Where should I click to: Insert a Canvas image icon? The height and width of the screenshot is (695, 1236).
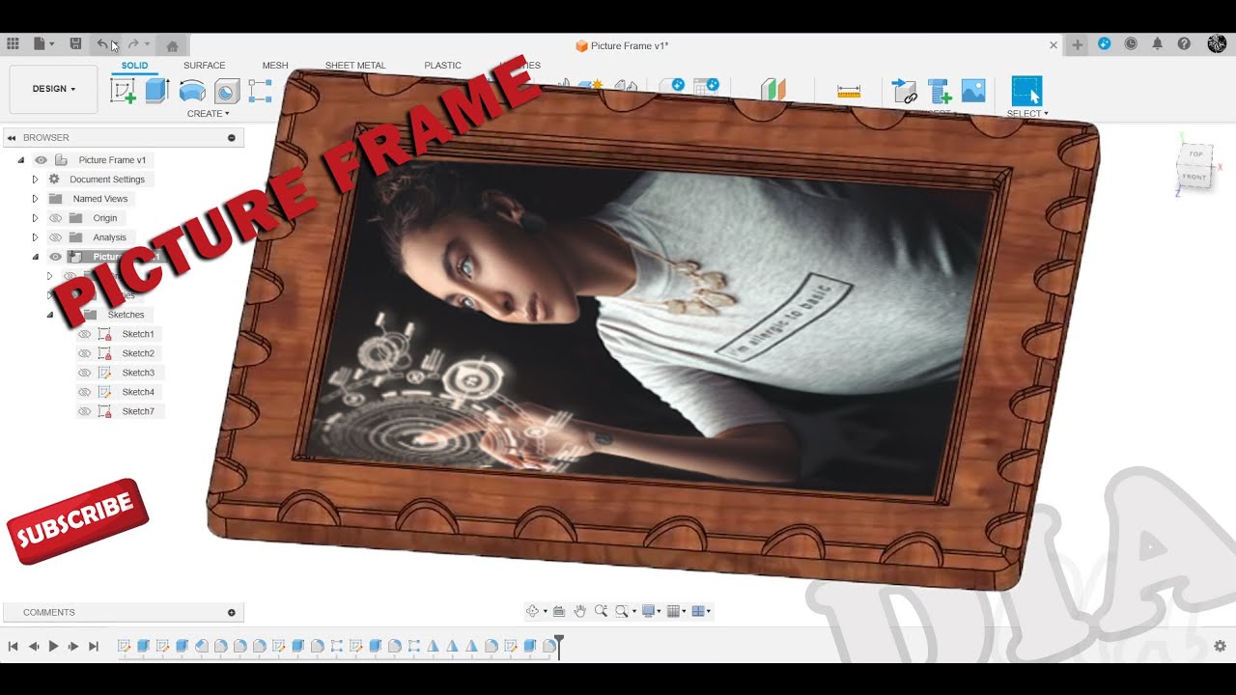(973, 91)
